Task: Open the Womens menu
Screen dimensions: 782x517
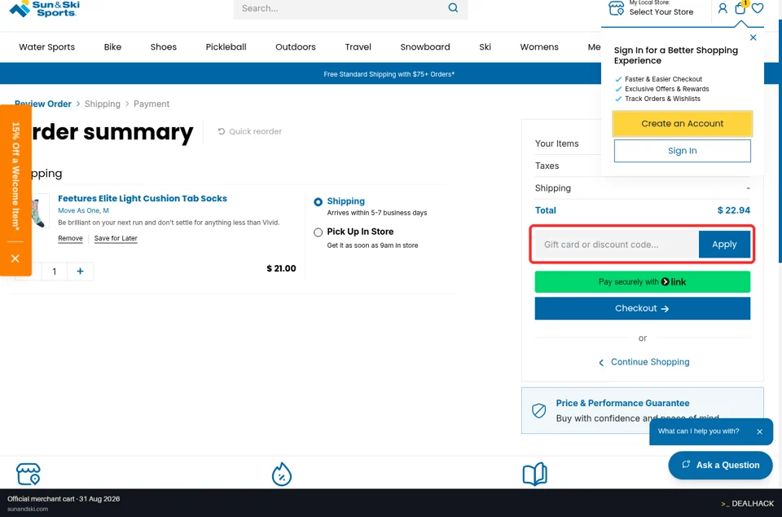Action: point(539,47)
